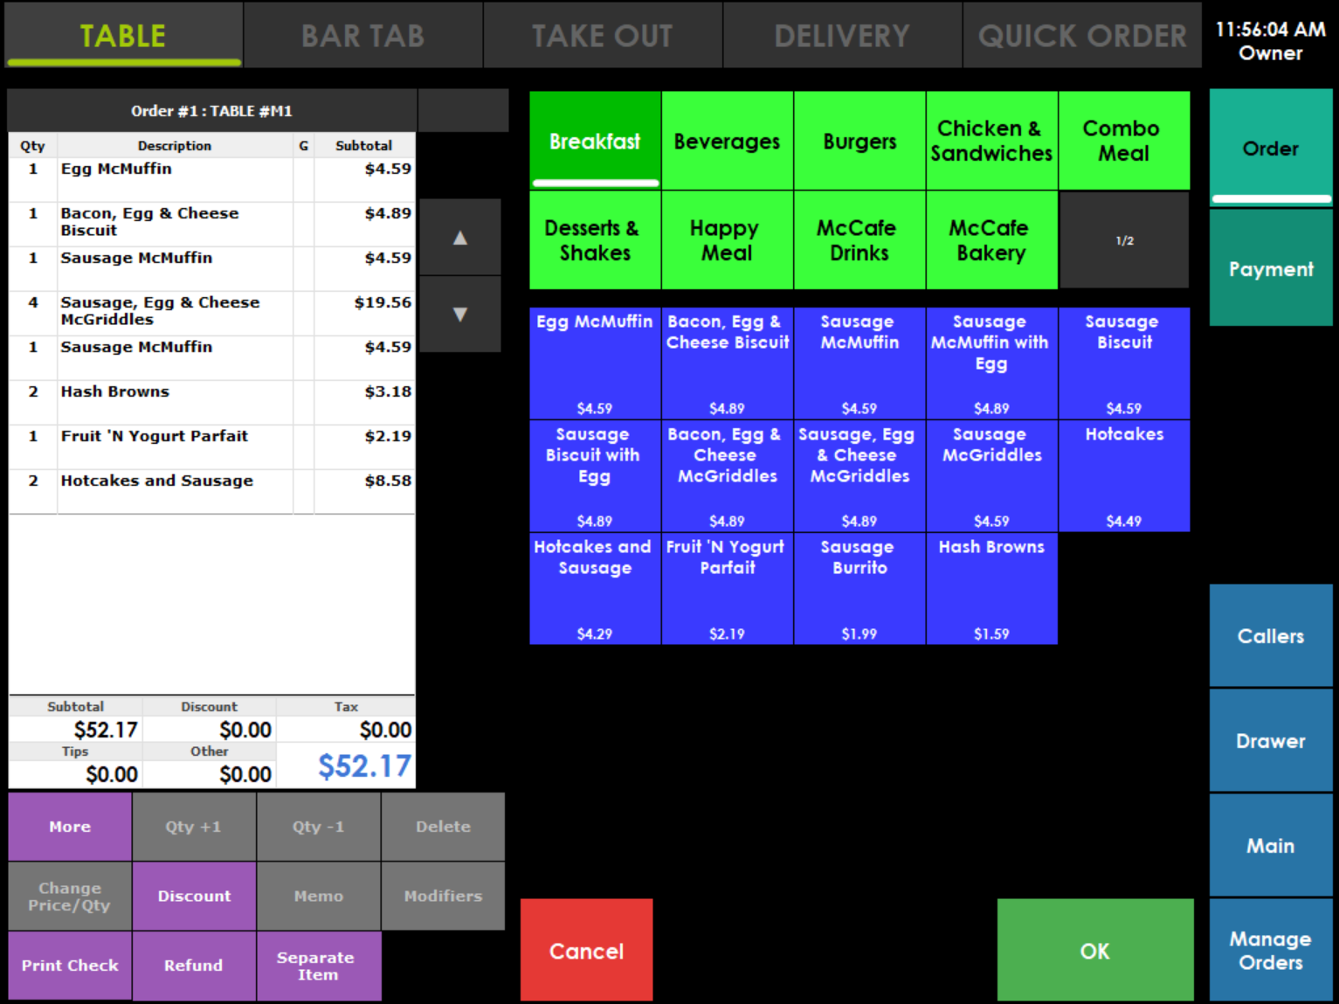
Task: Open the Payment screen
Action: click(x=1271, y=268)
